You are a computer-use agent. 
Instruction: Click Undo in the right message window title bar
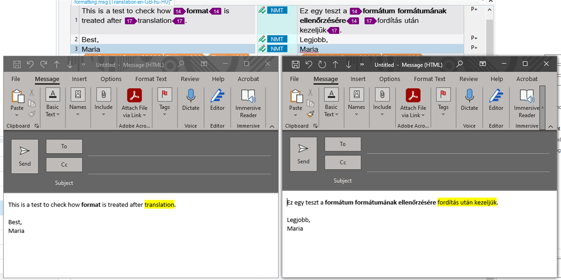(309, 64)
